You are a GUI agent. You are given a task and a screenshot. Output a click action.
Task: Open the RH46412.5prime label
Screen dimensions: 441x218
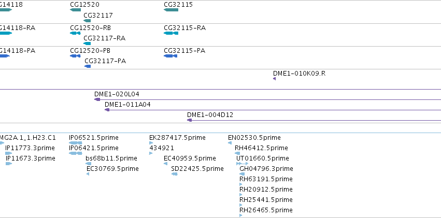pos(262,148)
